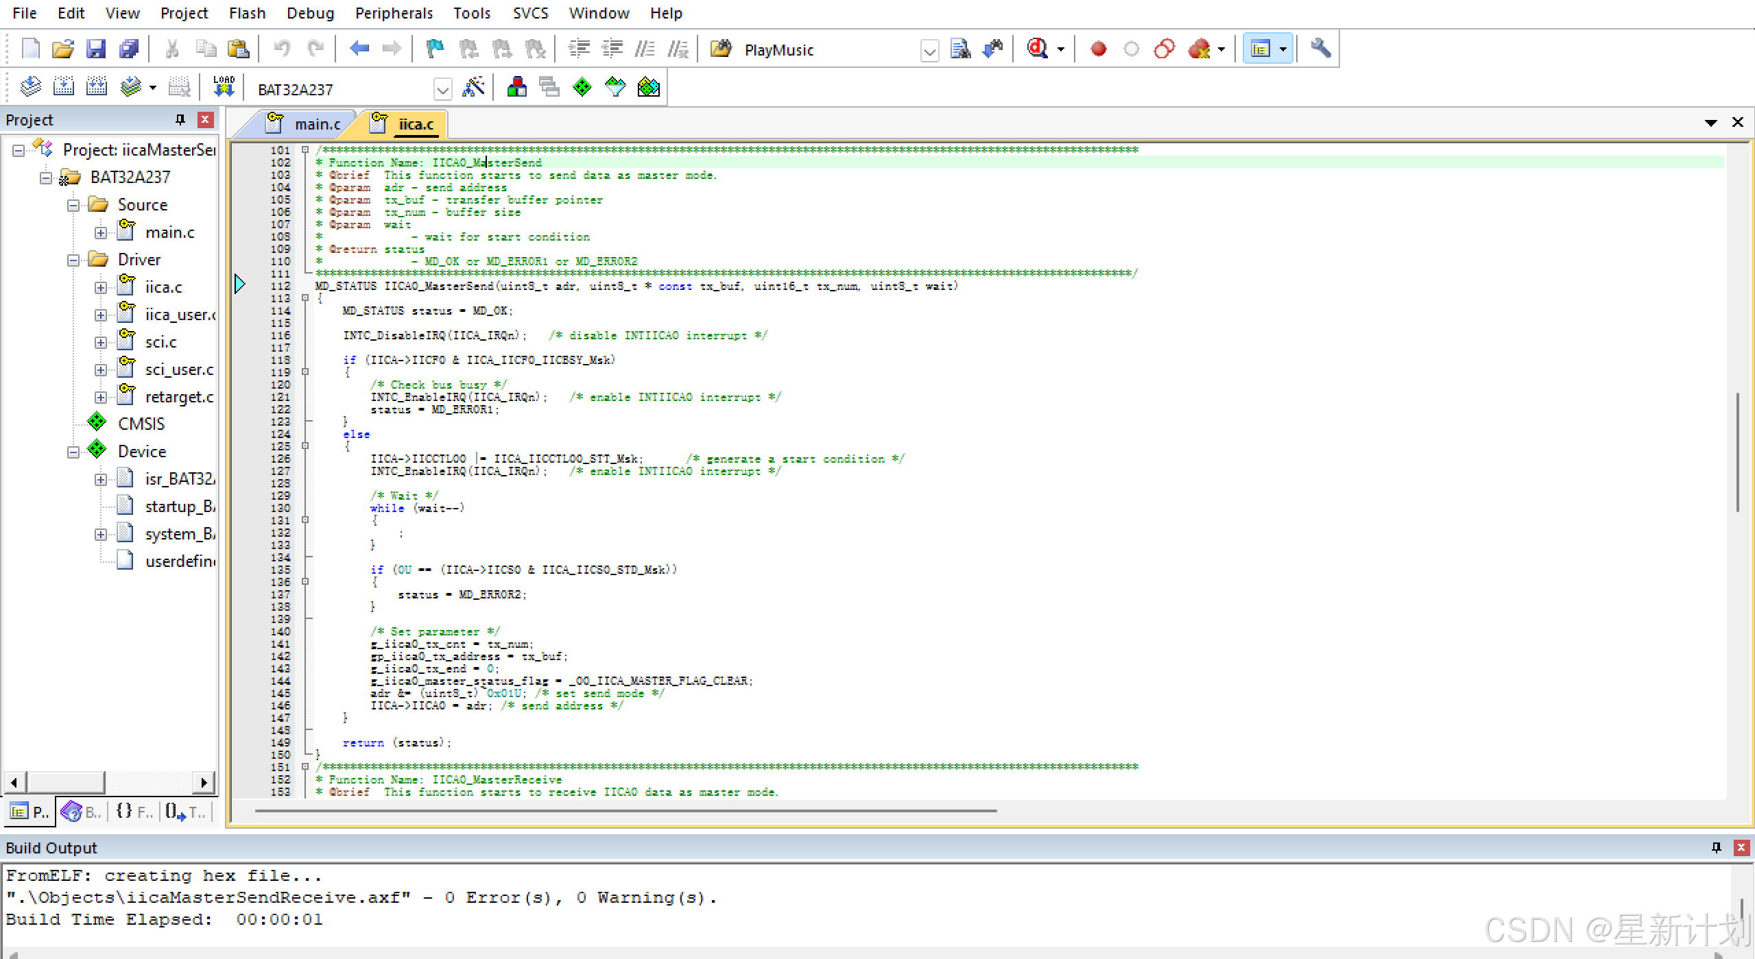Start debug session magnifier icon
Image resolution: width=1755 pixels, height=959 pixels.
point(1037,49)
